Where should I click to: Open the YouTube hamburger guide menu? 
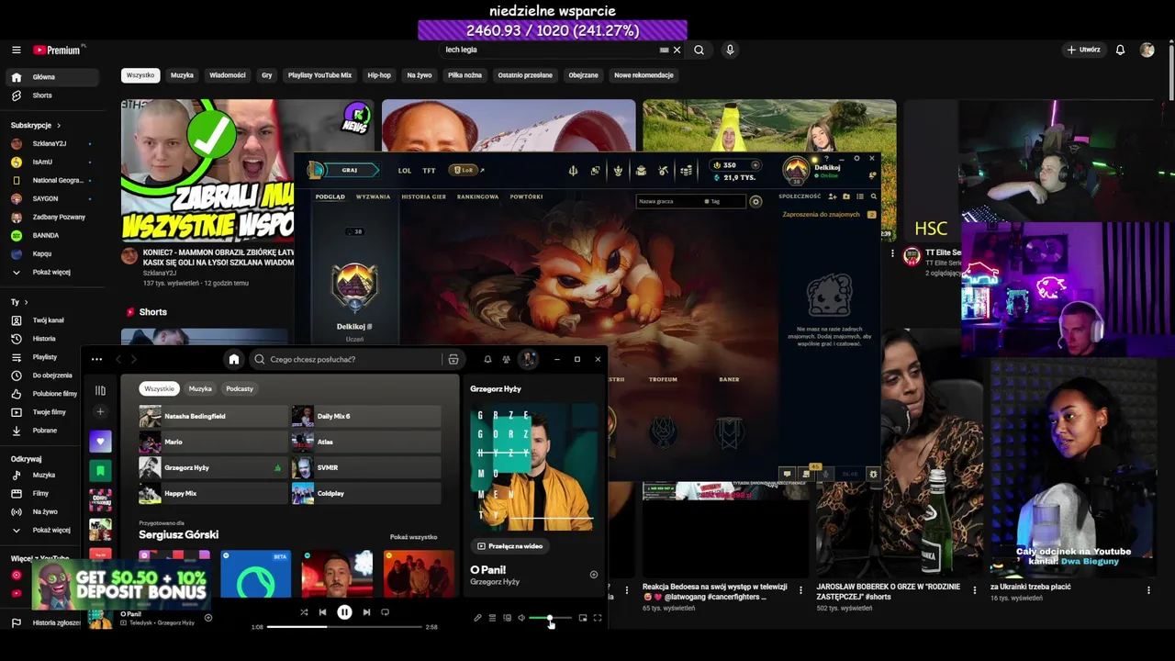point(17,50)
